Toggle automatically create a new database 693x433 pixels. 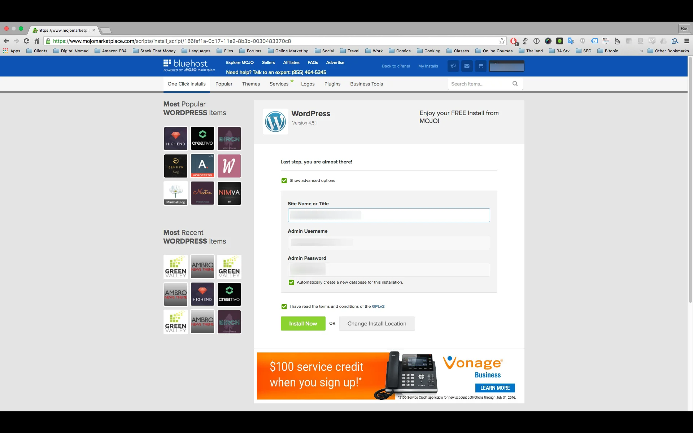pyautogui.click(x=291, y=283)
